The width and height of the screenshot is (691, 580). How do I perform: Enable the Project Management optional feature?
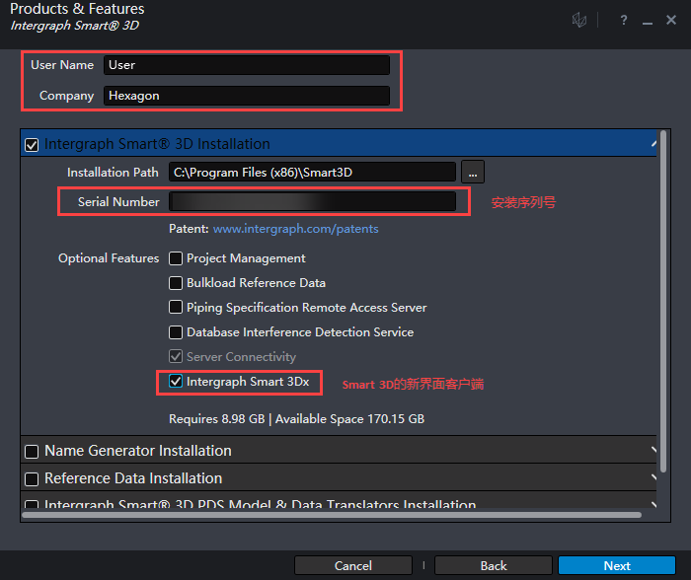click(x=176, y=258)
